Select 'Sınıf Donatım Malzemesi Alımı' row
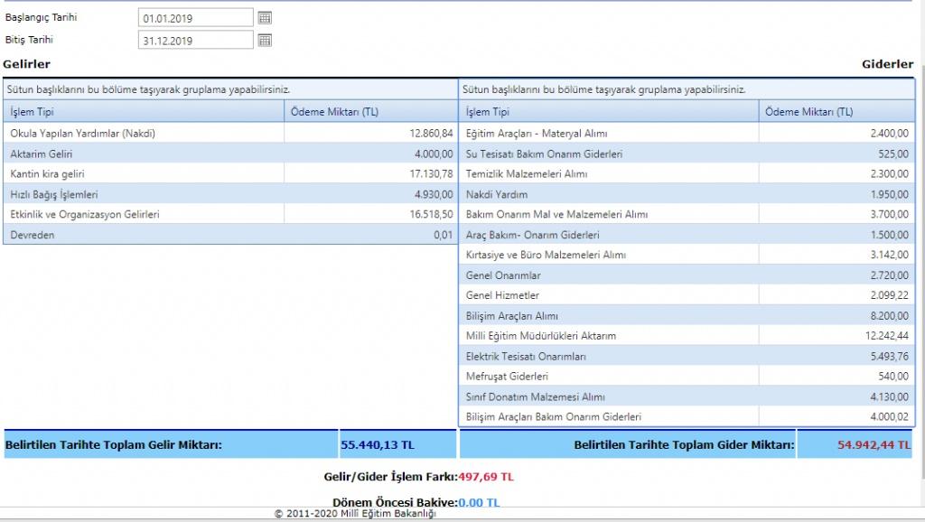 (x=687, y=396)
